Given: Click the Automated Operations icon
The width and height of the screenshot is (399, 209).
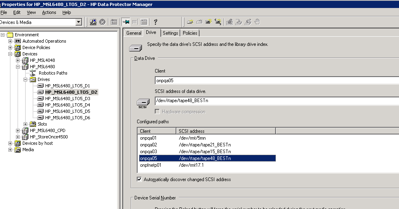Looking at the screenshot, I should tap(18, 41).
